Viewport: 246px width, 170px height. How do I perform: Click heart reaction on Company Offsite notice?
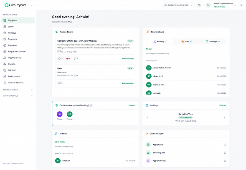coord(68,59)
